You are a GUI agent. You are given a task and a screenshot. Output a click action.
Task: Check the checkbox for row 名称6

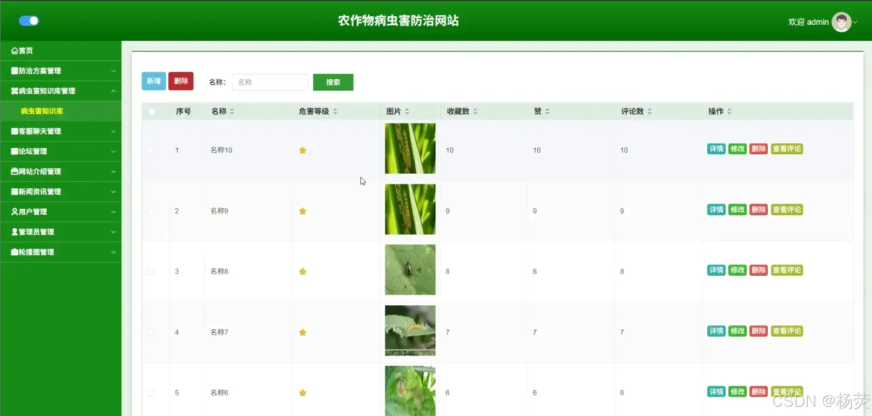coord(151,393)
